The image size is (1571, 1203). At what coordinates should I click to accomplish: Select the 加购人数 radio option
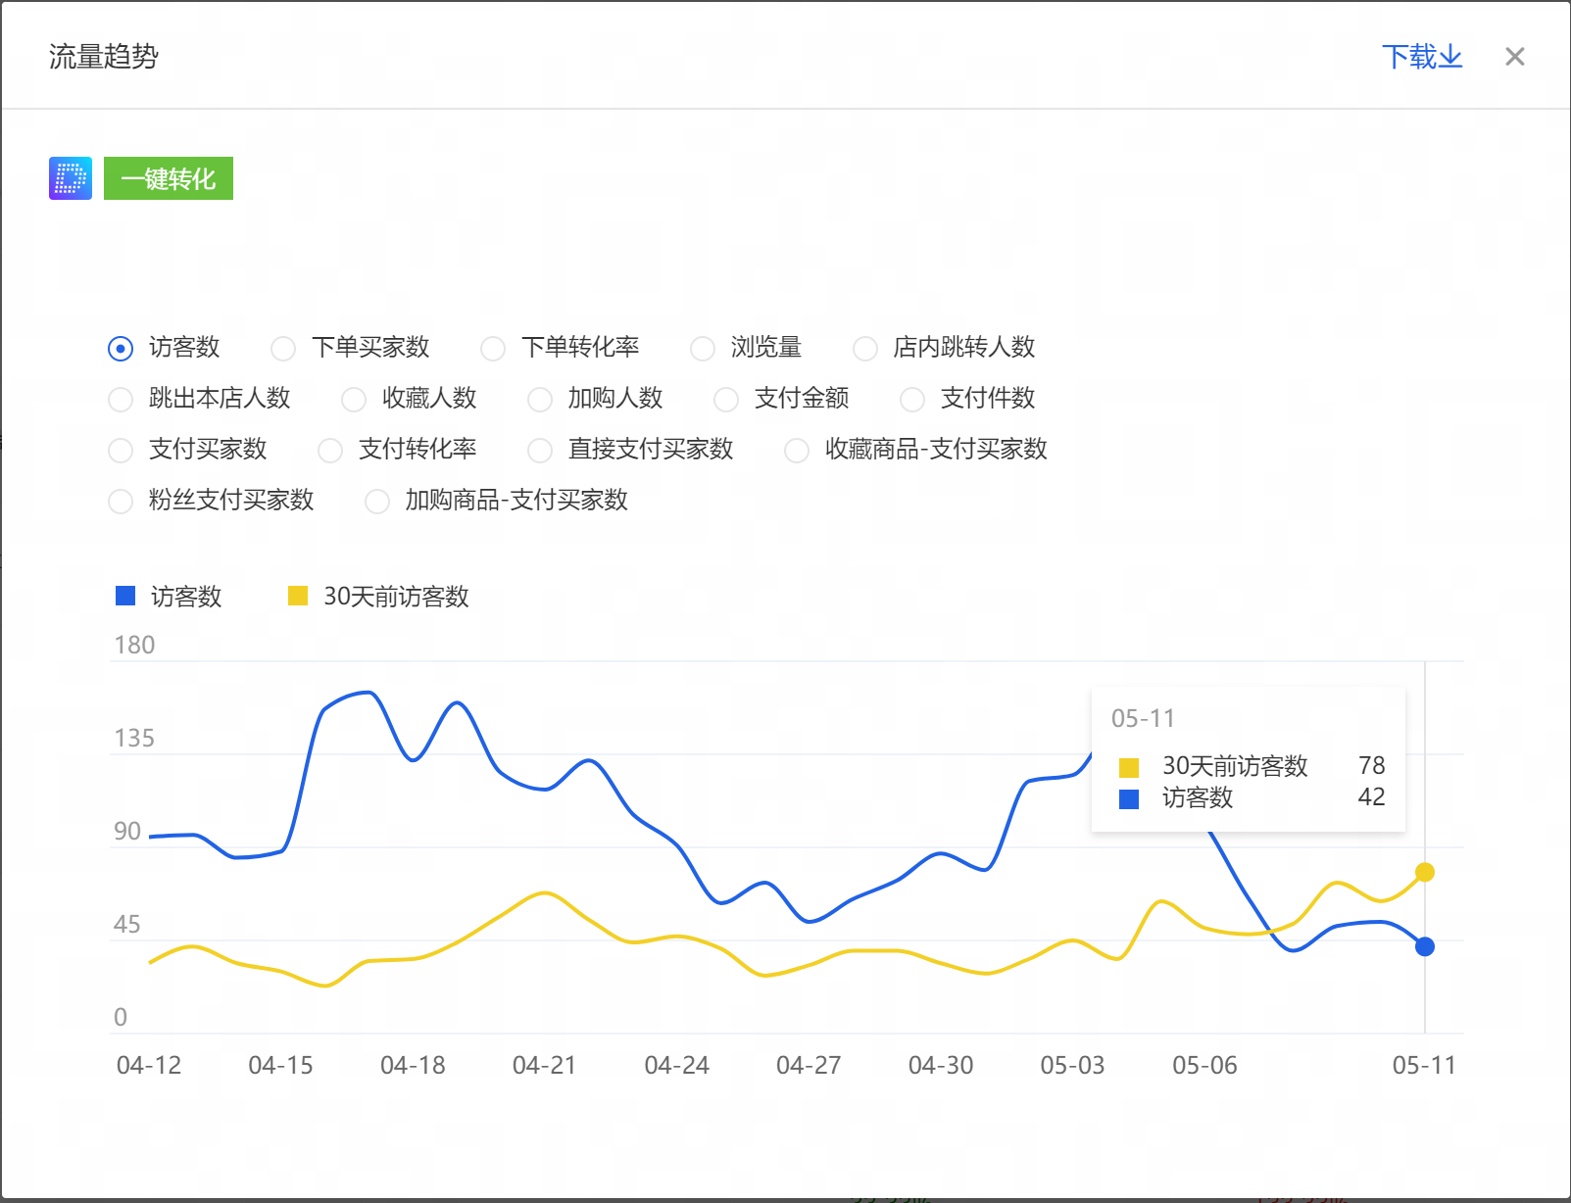[540, 399]
